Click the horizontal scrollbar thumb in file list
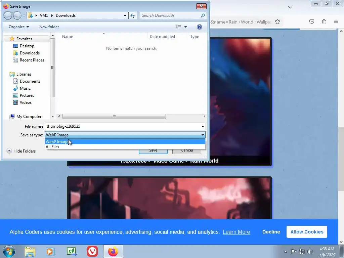This screenshot has height=258, width=344. pyautogui.click(x=114, y=116)
